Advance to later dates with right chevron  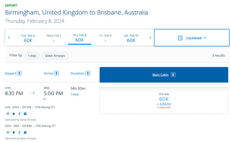pos(150,37)
